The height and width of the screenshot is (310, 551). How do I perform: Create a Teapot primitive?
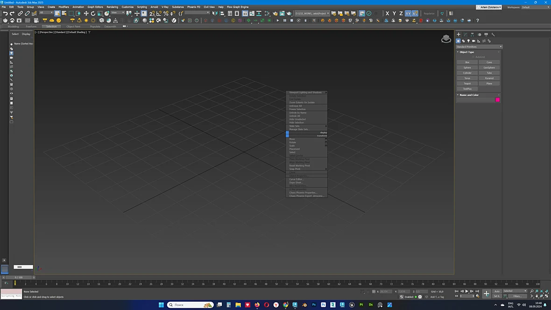[467, 83]
